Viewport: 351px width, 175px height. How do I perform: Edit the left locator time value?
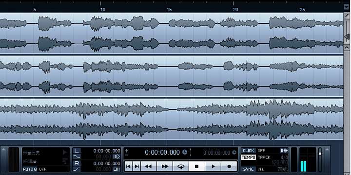pos(107,151)
